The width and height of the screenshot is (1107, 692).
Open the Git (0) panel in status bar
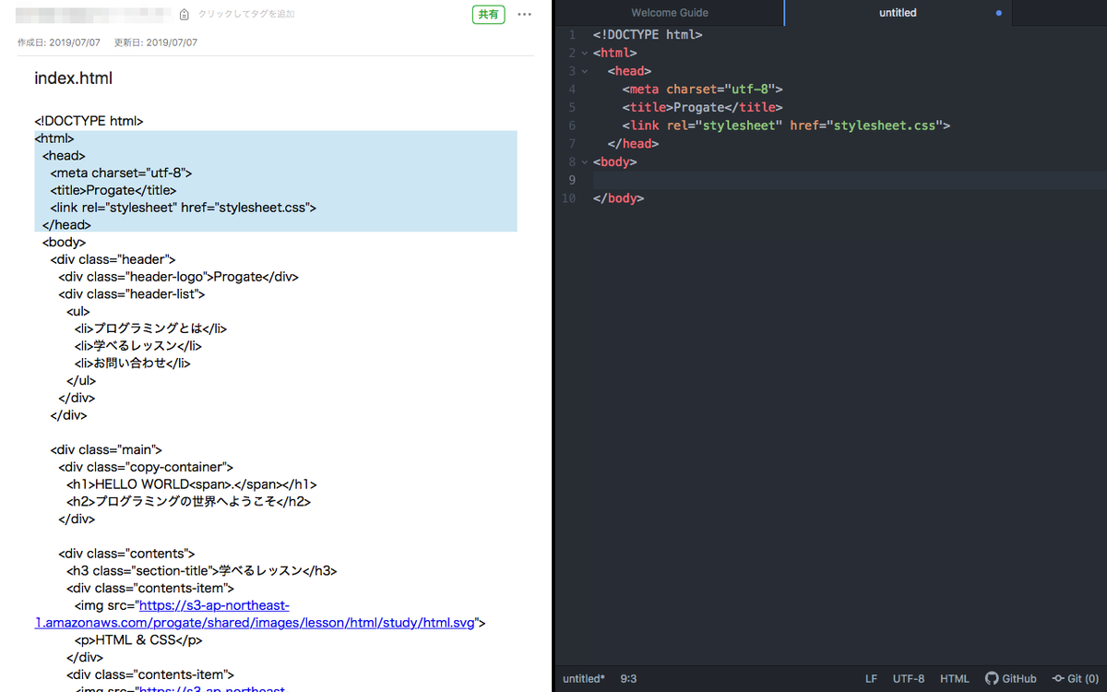[1076, 678]
